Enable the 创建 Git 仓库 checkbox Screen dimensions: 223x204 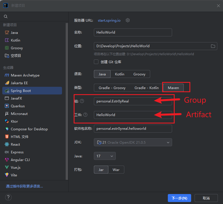96,62
